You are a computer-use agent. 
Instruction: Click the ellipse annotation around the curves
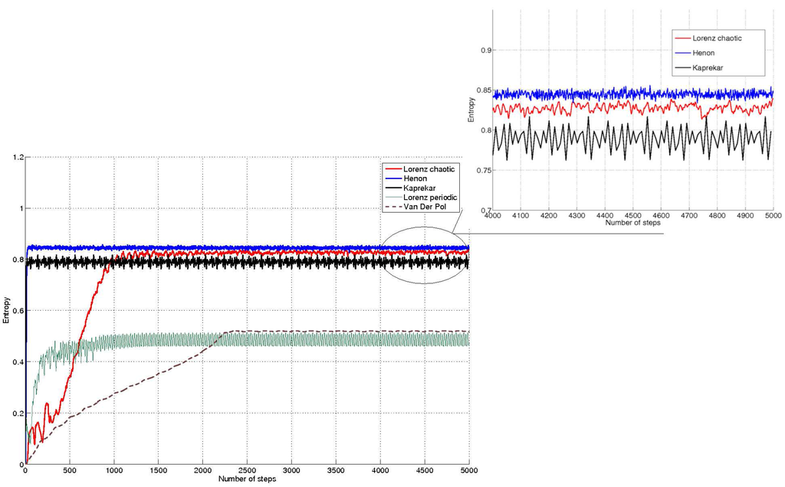pos(424,255)
